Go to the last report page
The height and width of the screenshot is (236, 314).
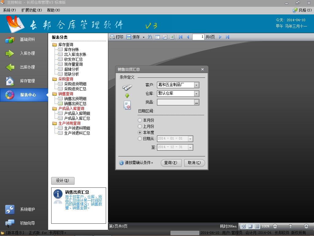pyautogui.click(x=228, y=37)
